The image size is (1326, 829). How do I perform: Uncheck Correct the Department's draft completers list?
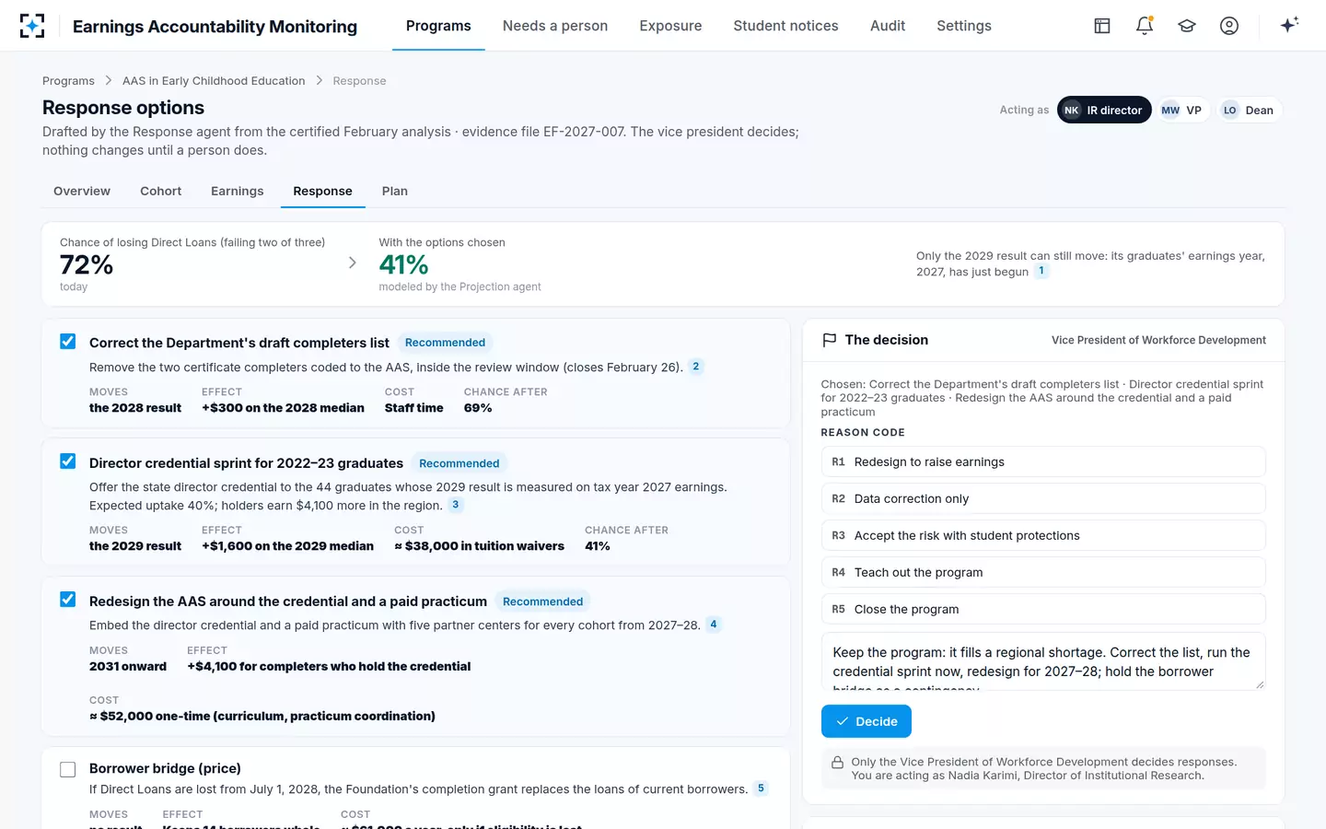click(68, 342)
